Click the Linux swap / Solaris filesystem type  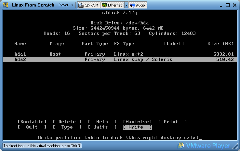click(143, 60)
